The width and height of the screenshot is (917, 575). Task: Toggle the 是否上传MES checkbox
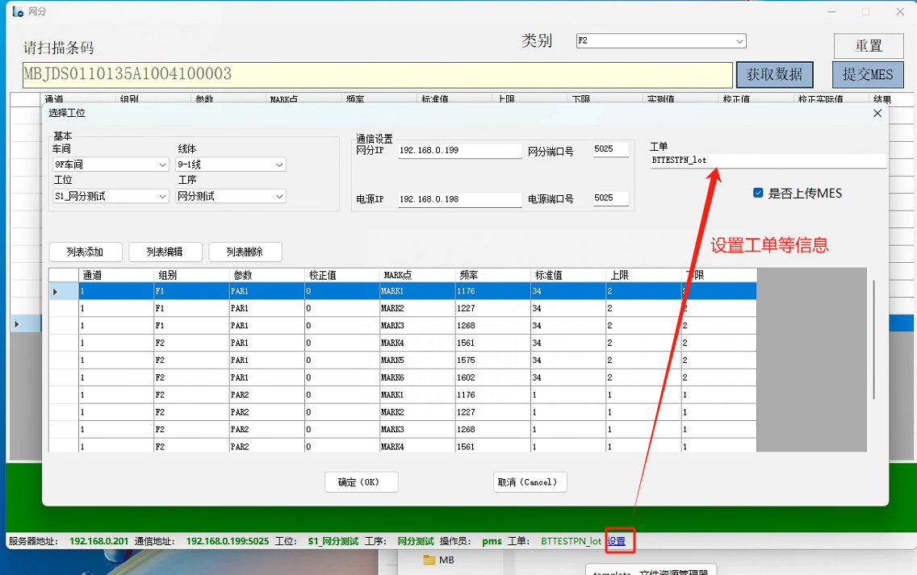coord(758,193)
